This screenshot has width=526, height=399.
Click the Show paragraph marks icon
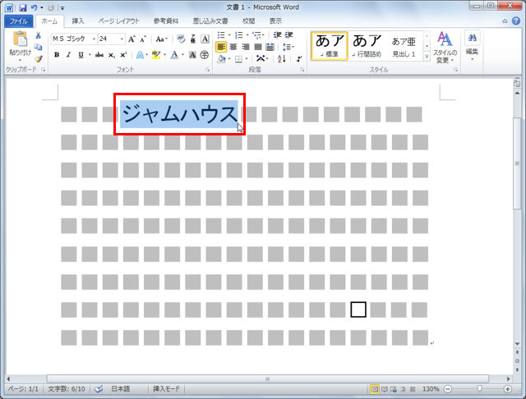(299, 59)
